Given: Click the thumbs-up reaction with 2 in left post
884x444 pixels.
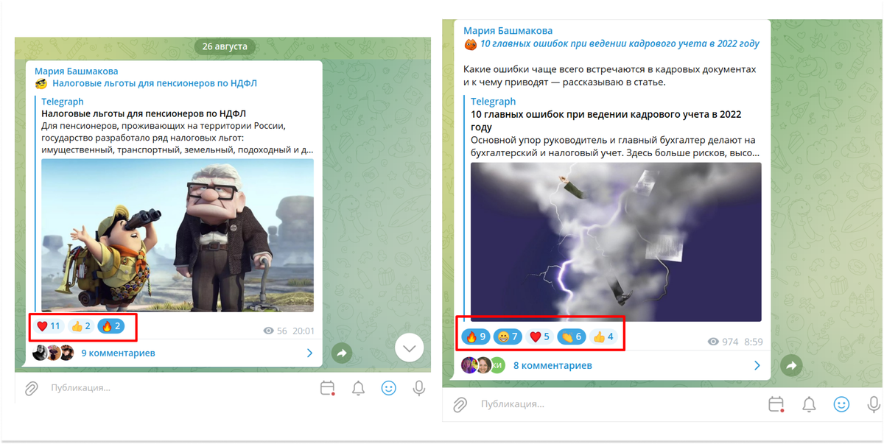Looking at the screenshot, I should pos(80,326).
